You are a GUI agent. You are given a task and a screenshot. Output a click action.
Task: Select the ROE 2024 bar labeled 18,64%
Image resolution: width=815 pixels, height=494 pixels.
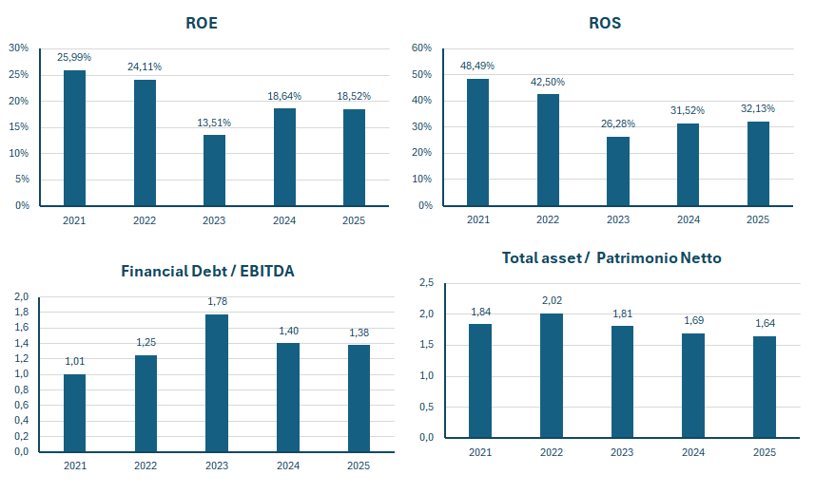[x=284, y=158]
